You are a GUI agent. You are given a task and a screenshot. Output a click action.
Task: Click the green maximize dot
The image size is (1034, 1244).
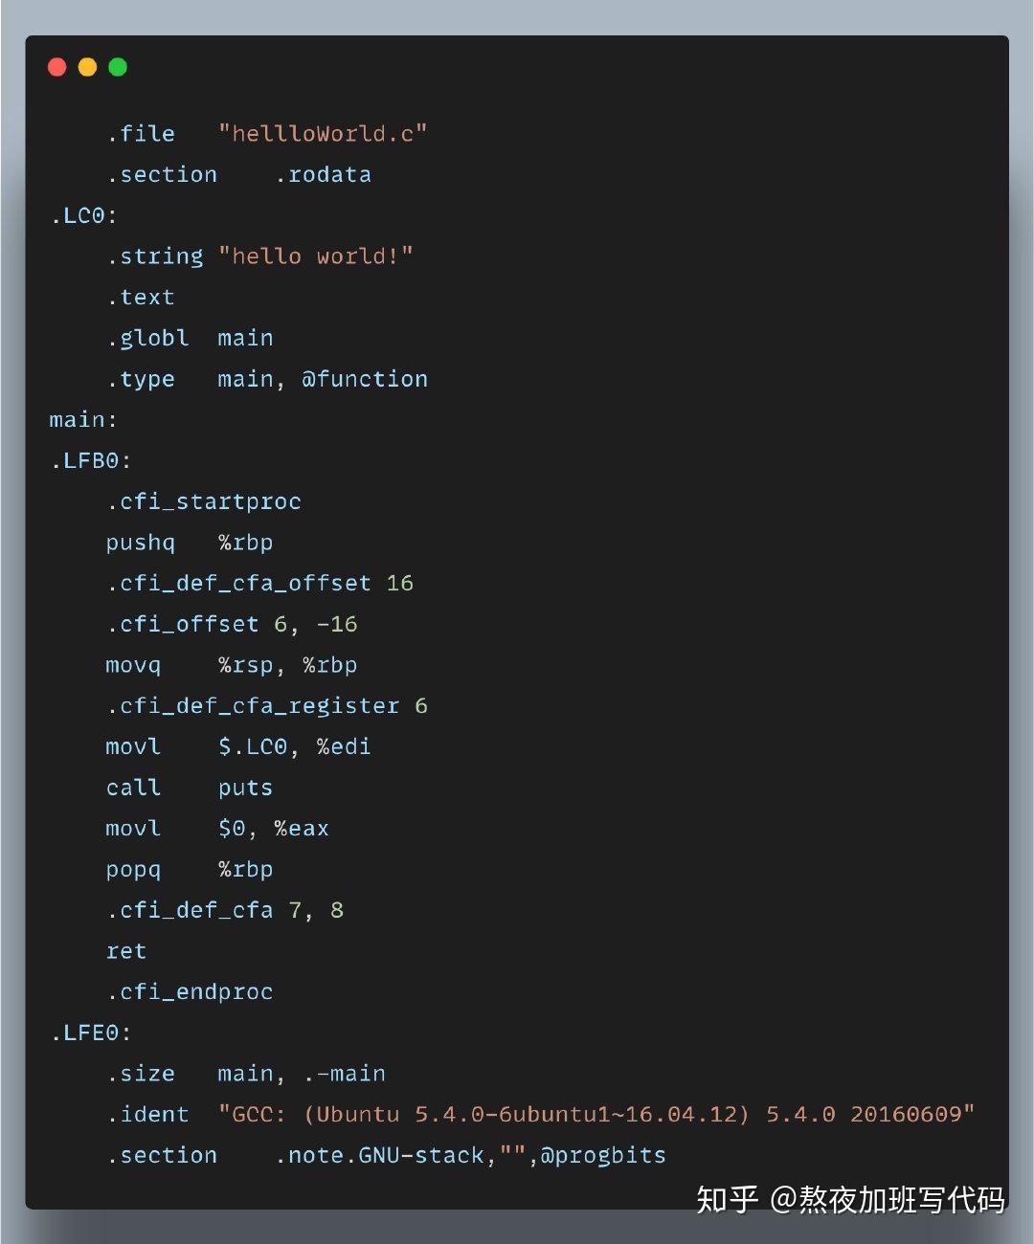pos(118,67)
